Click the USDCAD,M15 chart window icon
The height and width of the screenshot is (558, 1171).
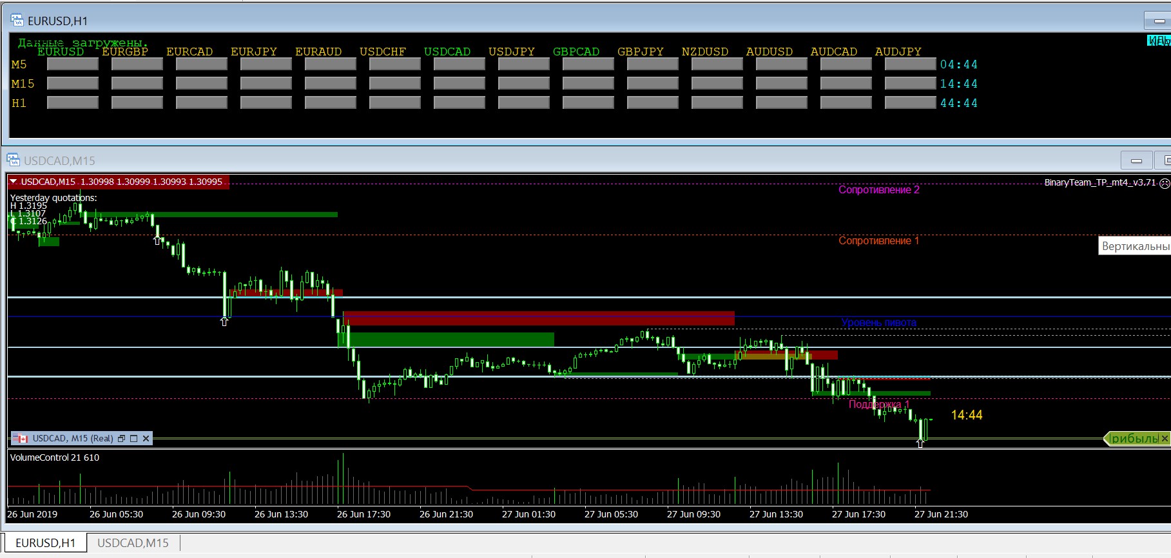[14, 160]
